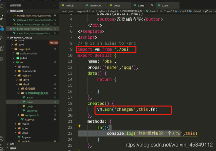Image resolution: width=216 pixels, height=151 pixels.
Task: Open bus.js in the file tree
Action: pyautogui.click(x=32, y=106)
